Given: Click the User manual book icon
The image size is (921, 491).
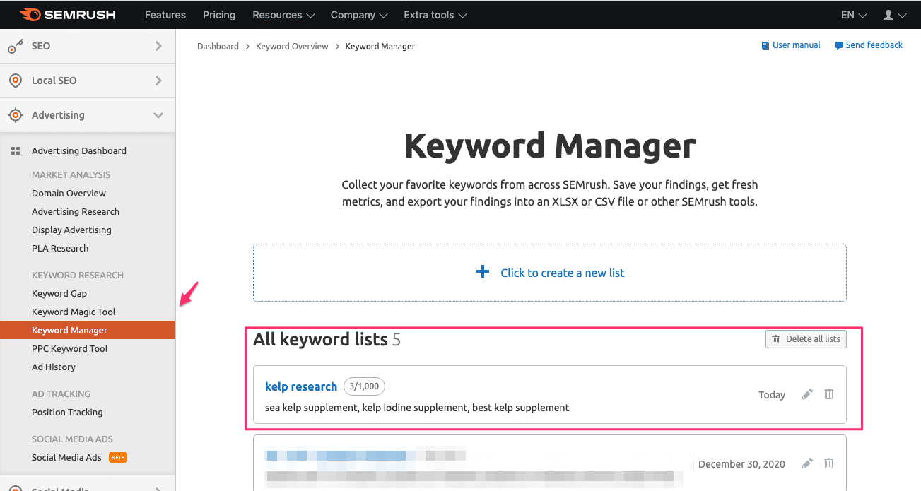Looking at the screenshot, I should (765, 45).
